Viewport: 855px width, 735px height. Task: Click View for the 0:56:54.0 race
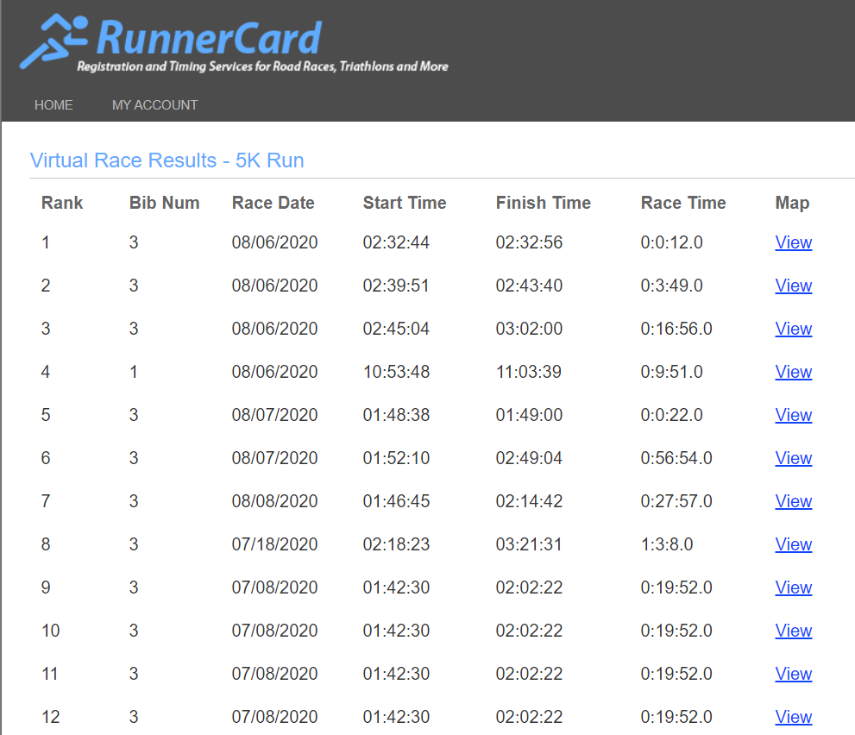pos(793,458)
